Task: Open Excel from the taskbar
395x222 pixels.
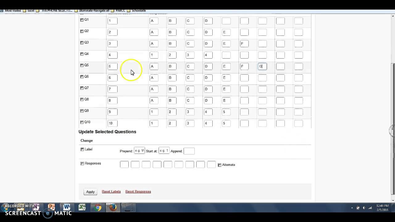Action: coord(82,208)
